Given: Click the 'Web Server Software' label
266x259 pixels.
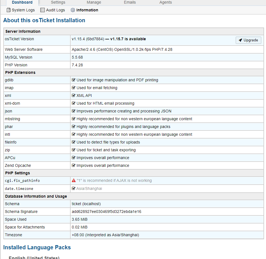Looking at the screenshot, I should [x=24, y=49].
